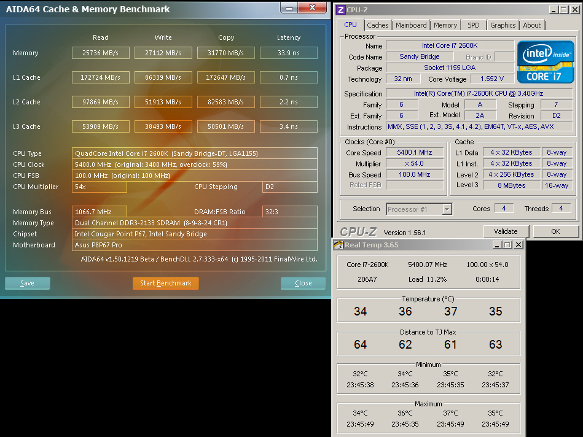
Task: Click the Memory Copy value 31770 MB/s
Action: (225, 53)
